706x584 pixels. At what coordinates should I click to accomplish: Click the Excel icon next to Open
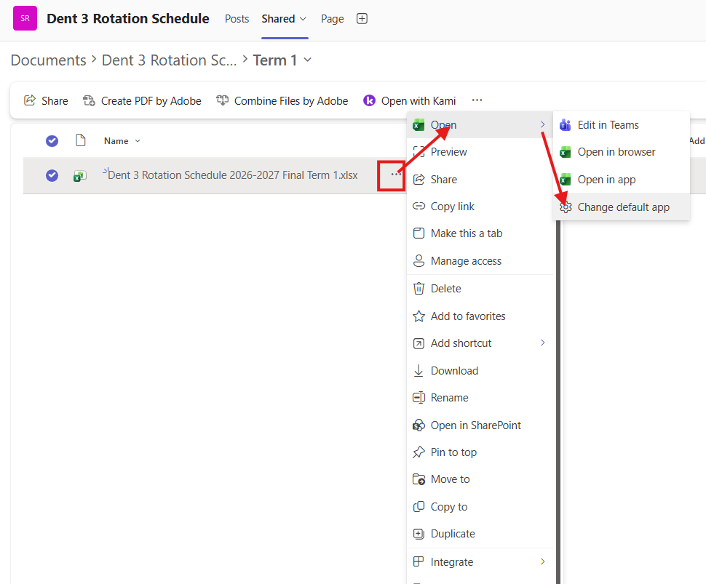(x=419, y=124)
